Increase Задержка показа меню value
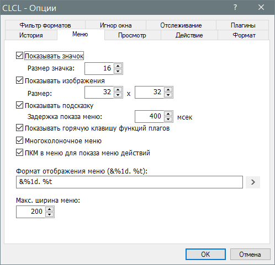Image resolution: width=275 pixels, height=265 pixels. click(168, 113)
